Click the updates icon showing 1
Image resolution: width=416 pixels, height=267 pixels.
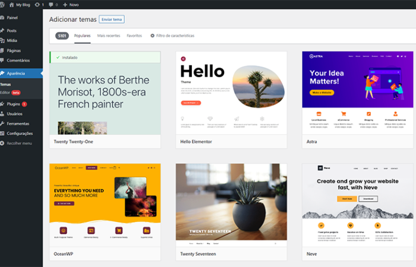point(37,5)
